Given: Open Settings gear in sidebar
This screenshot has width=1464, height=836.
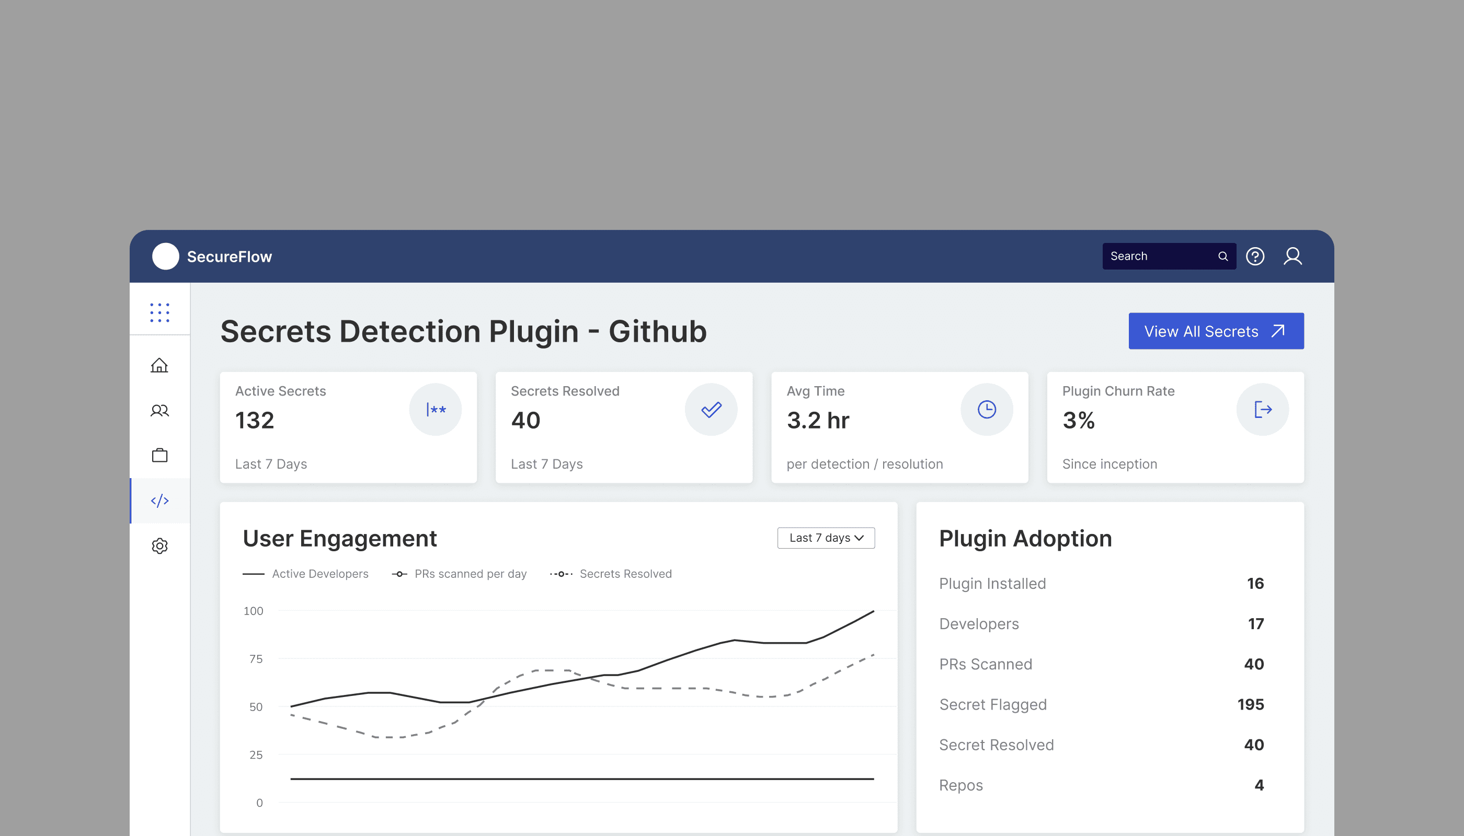Looking at the screenshot, I should 159,545.
